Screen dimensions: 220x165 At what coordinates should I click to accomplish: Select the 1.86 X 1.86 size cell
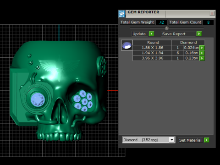tap(152, 48)
